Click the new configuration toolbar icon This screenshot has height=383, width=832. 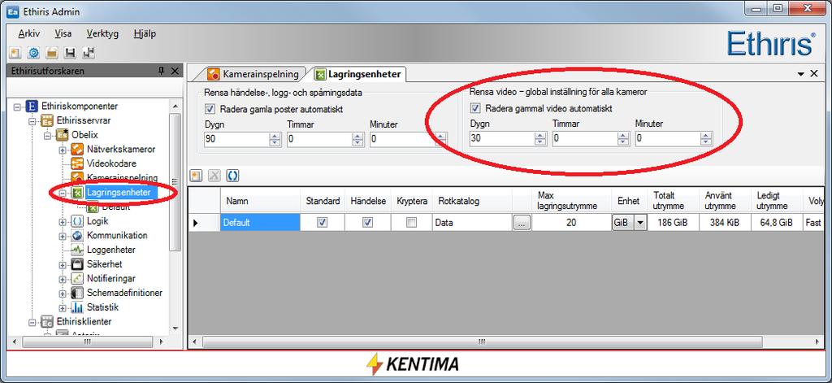tap(15, 53)
